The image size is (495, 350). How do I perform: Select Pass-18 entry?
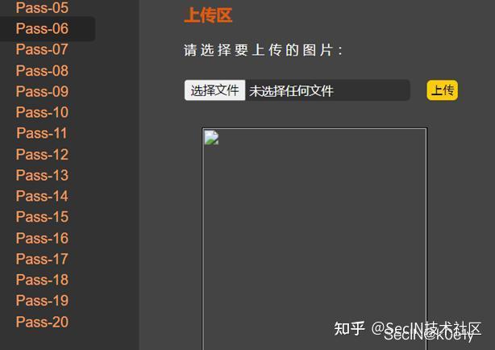42,280
